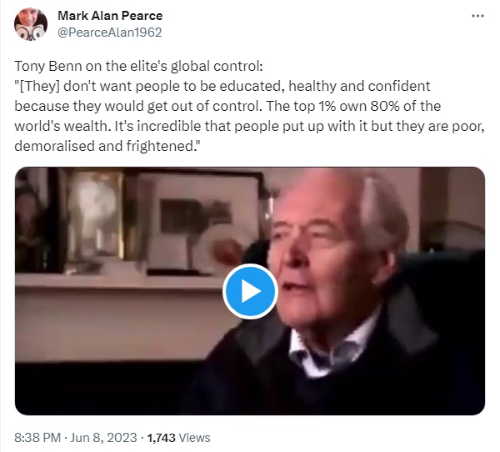Click "demoralised and frightened" closing text
500x452 pixels.
click(x=107, y=146)
